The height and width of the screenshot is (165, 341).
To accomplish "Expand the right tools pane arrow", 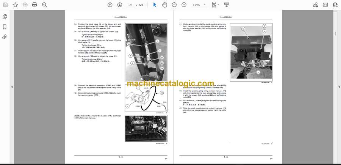I will tap(339, 87).
